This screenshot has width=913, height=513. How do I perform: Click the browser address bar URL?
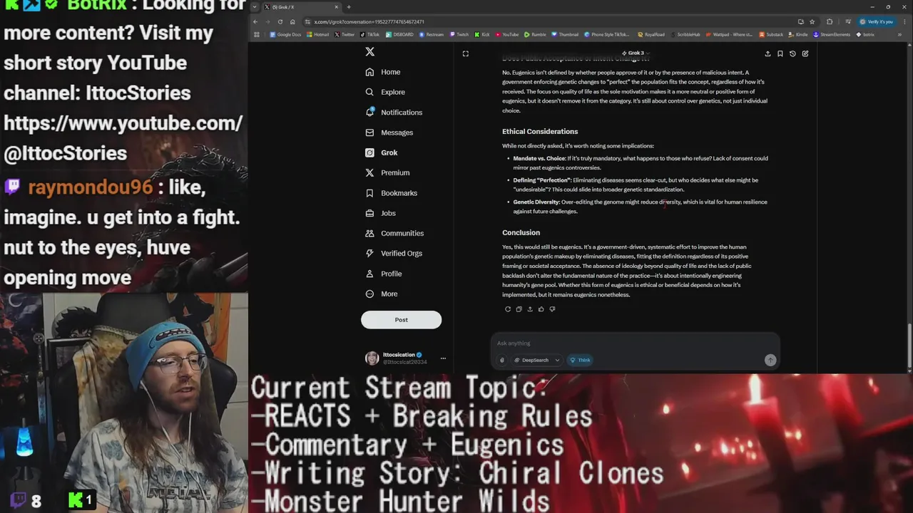pyautogui.click(x=369, y=22)
